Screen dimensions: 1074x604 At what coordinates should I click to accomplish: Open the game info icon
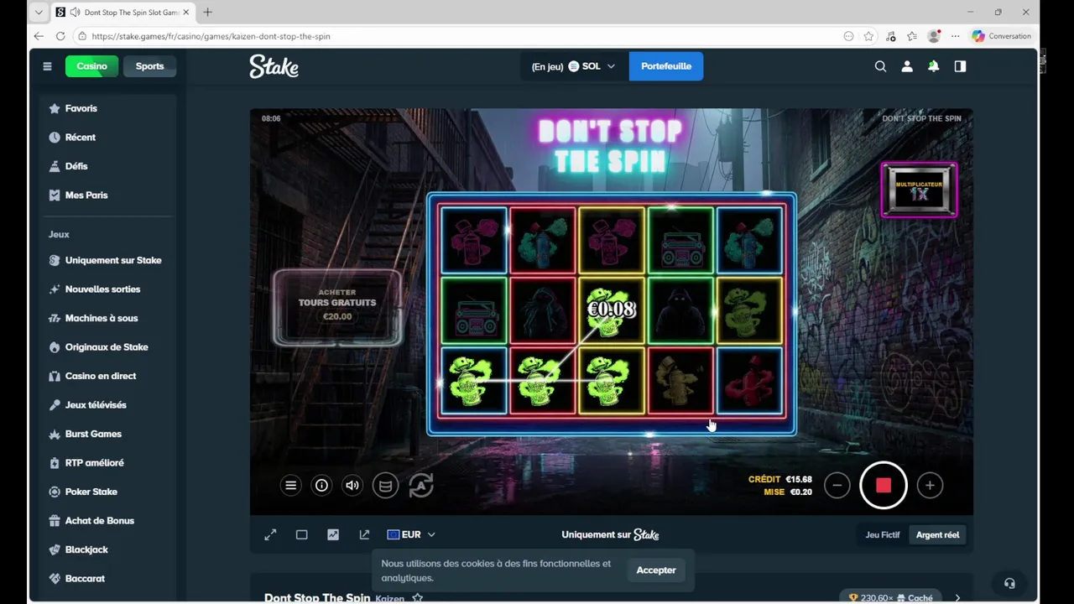[x=321, y=485]
